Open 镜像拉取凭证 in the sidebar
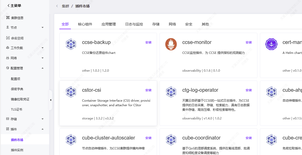 click(x=20, y=99)
